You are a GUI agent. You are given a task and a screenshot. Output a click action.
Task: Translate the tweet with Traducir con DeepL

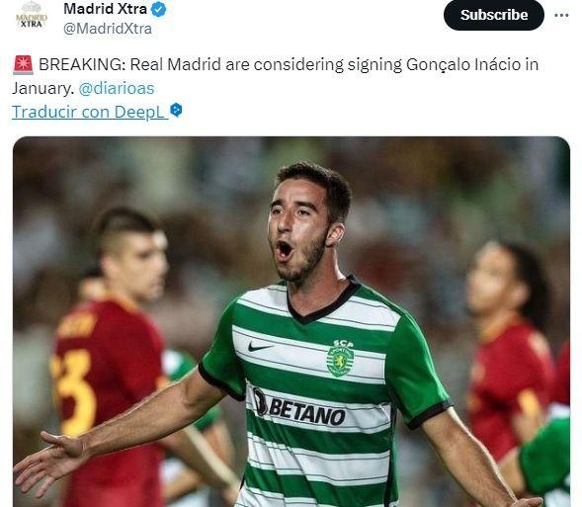click(x=88, y=112)
